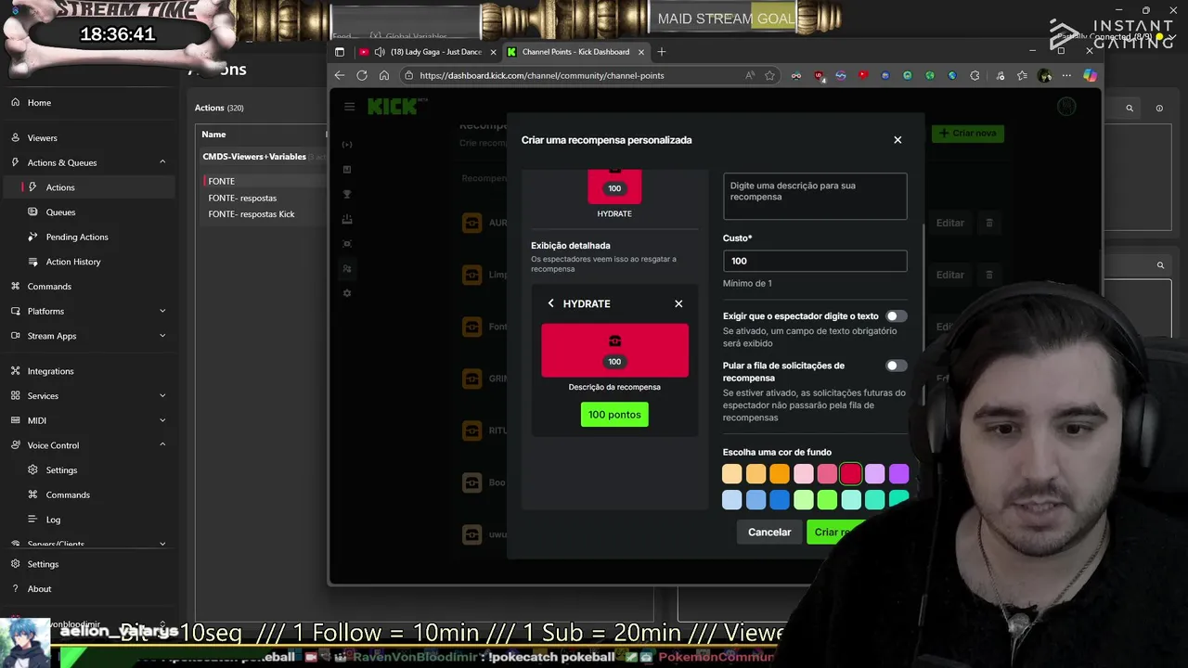Activate the read aloud icon in the address bar

point(750,75)
